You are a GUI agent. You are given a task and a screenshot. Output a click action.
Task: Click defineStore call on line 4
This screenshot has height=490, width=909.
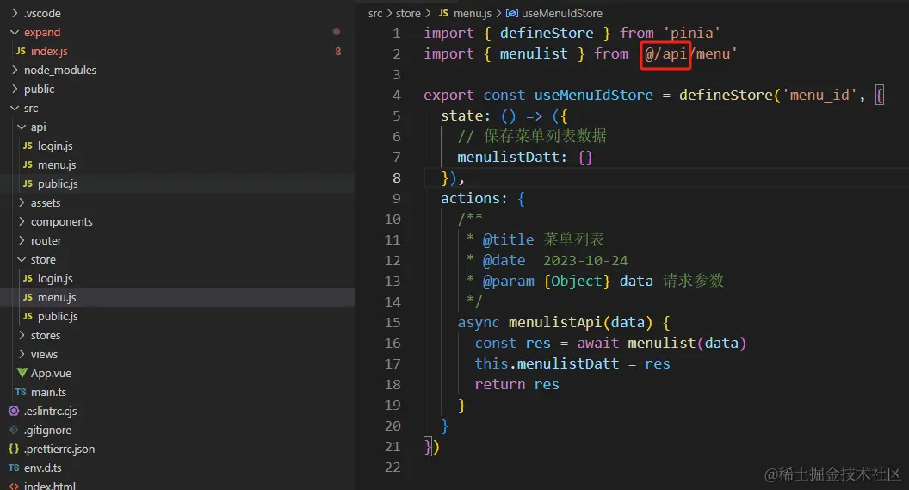click(726, 95)
